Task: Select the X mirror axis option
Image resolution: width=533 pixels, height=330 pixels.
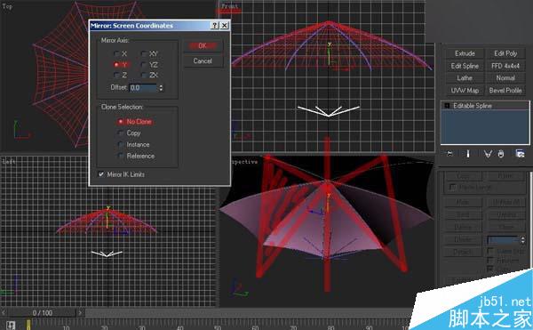Action: tap(116, 53)
